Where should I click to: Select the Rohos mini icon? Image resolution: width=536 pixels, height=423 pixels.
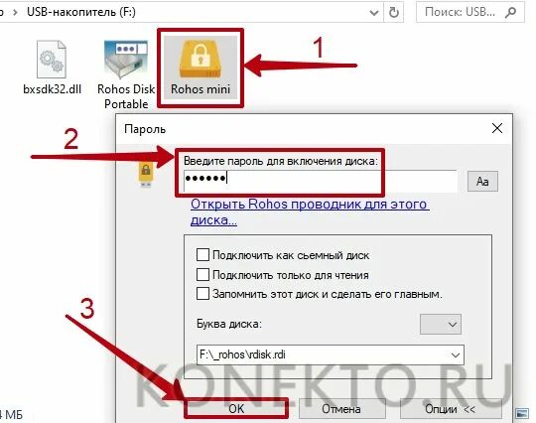click(201, 68)
